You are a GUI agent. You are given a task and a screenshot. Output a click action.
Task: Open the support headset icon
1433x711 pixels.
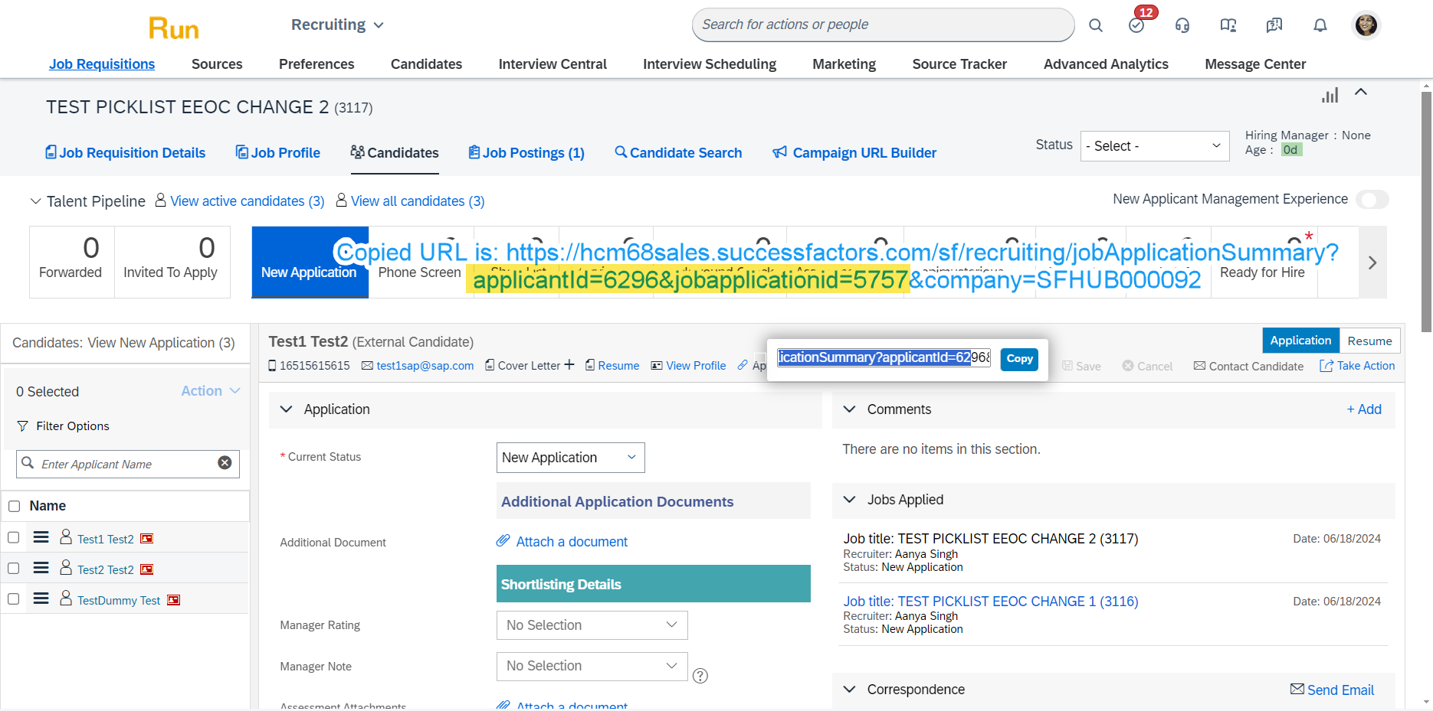(x=1182, y=25)
